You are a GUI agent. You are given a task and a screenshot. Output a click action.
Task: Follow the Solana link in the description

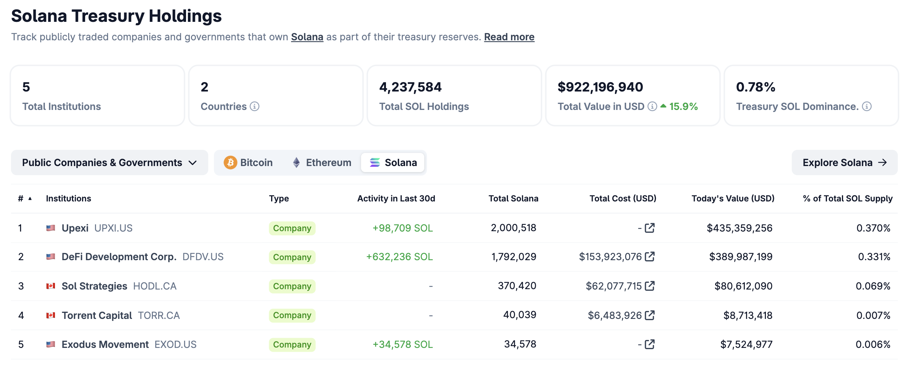tap(307, 37)
